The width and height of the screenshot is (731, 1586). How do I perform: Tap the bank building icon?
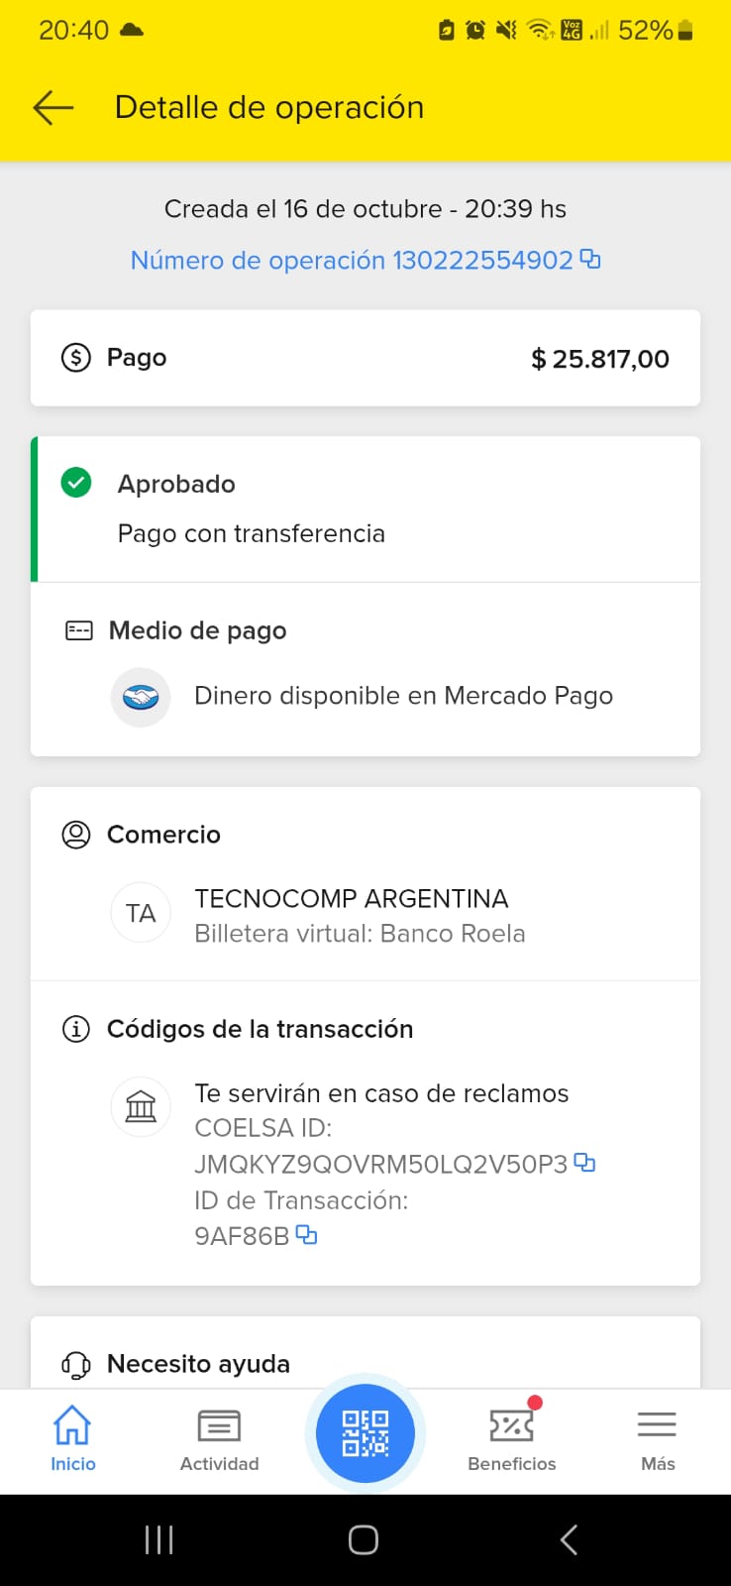141,1106
